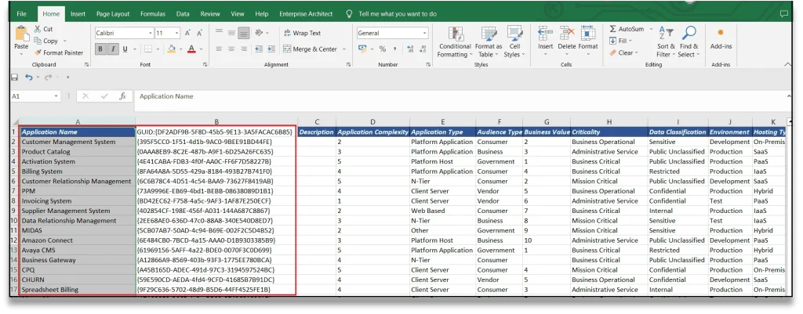The width and height of the screenshot is (803, 314).
Task: Open the Fill Color dropdown arrow
Action: point(180,49)
